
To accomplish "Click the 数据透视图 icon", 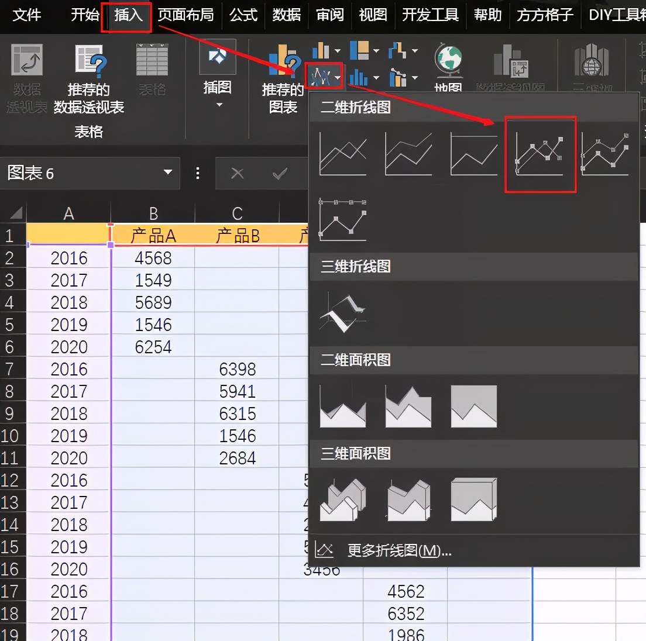I will (x=511, y=63).
